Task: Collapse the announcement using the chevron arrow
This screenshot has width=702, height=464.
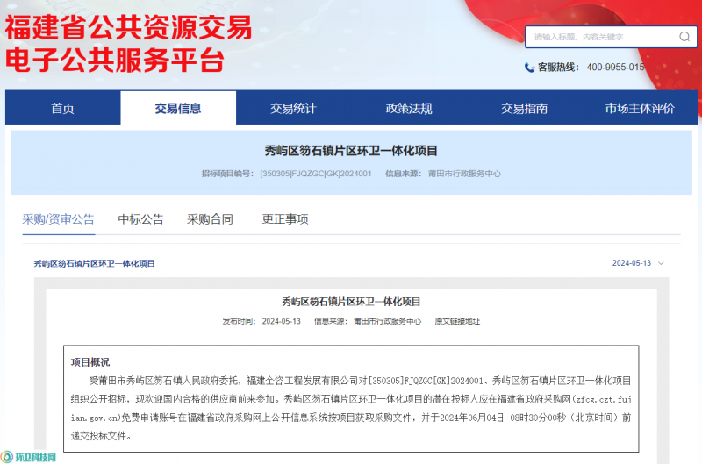Action: pyautogui.click(x=661, y=263)
